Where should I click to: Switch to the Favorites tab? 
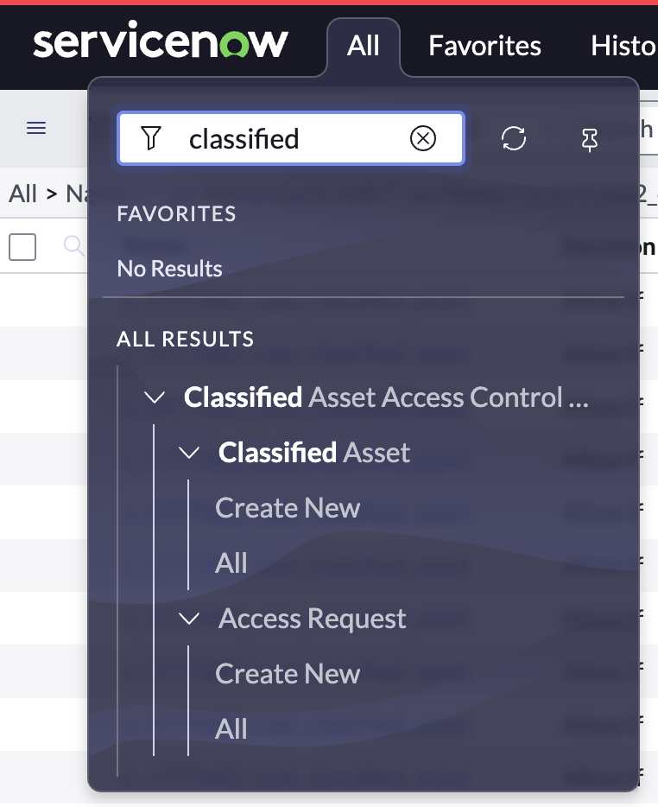tap(484, 47)
